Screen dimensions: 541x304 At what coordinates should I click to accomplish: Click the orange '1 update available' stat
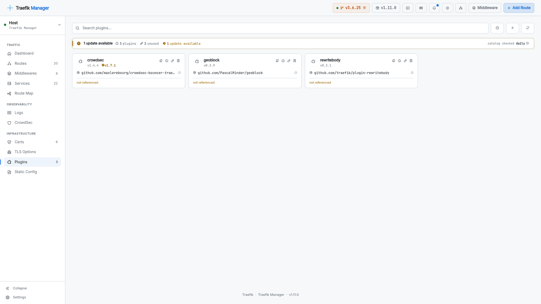coord(182,44)
